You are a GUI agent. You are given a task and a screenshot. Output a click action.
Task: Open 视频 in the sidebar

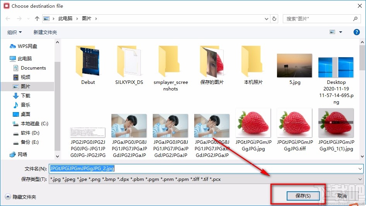22,77
